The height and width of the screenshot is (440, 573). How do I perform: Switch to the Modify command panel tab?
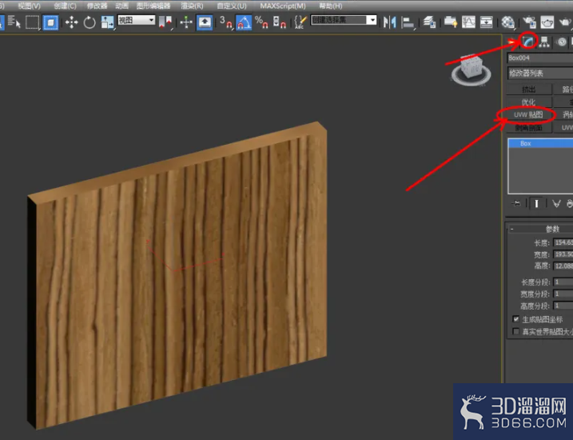[x=528, y=42]
